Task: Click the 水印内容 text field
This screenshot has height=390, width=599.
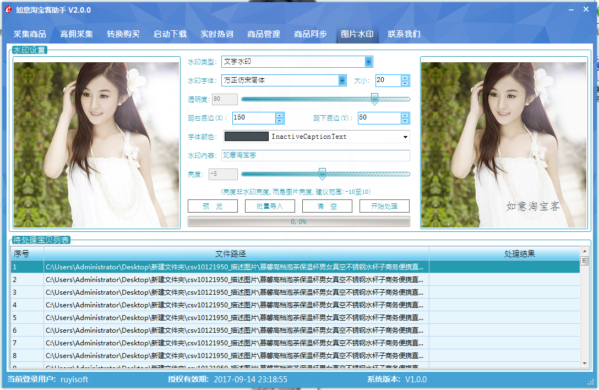Action: click(315, 155)
